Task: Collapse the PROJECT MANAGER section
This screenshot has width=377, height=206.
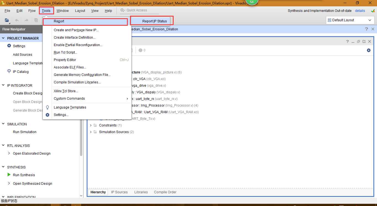Action: [x=4, y=38]
